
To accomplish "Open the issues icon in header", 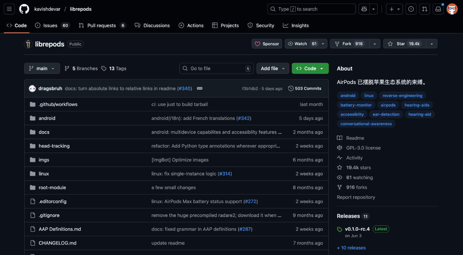I will tap(411, 9).
